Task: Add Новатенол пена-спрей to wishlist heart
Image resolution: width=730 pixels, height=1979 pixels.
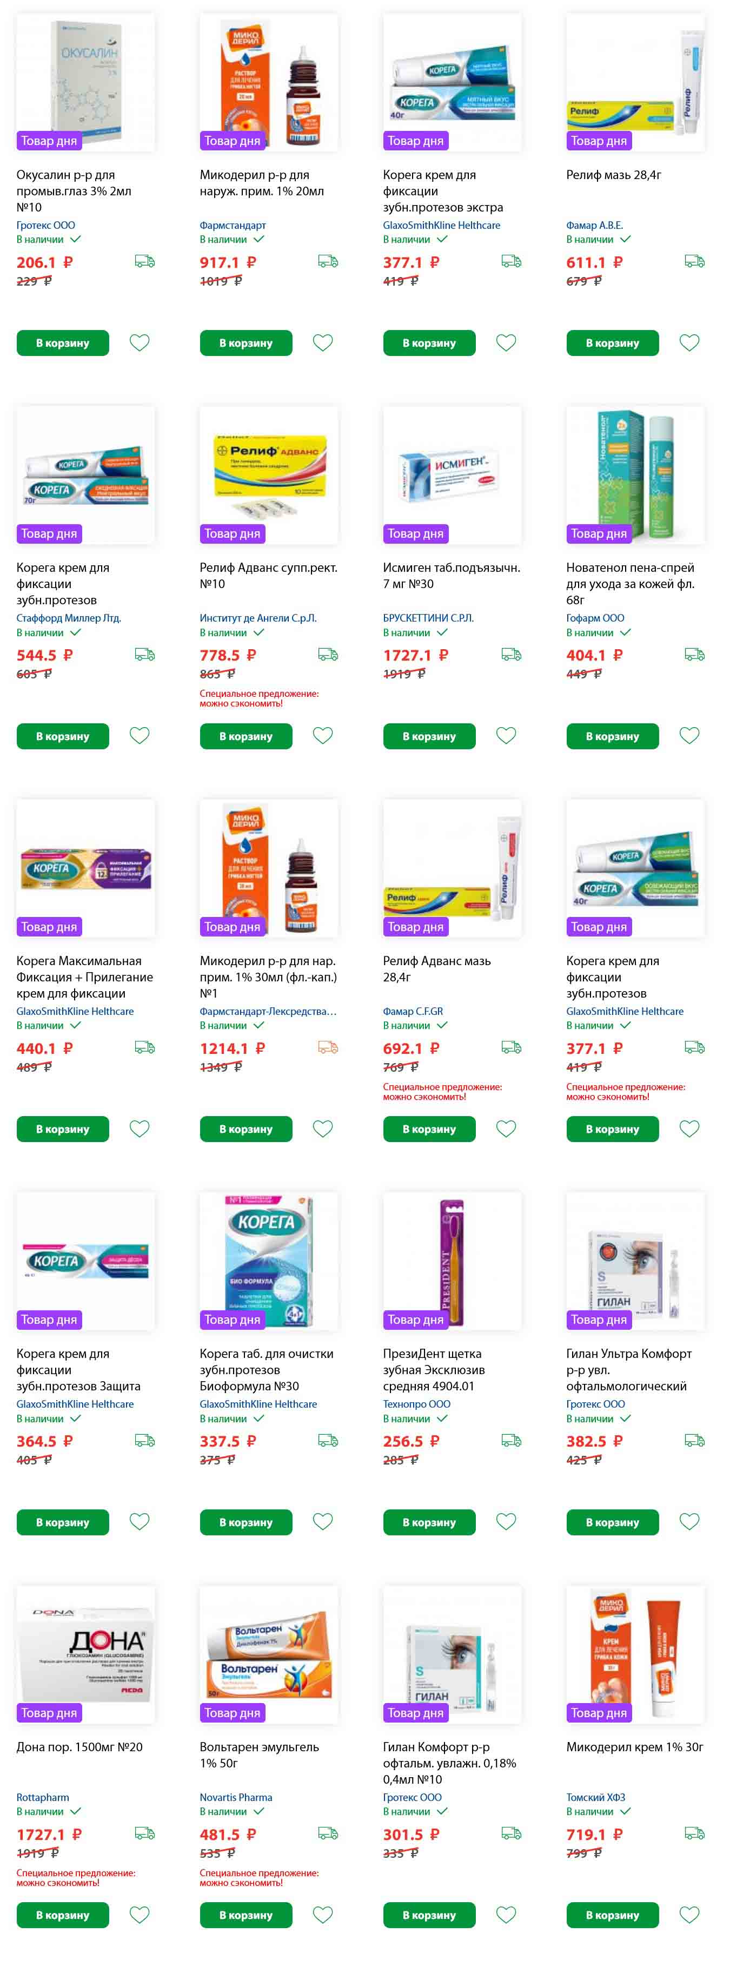Action: pos(690,735)
